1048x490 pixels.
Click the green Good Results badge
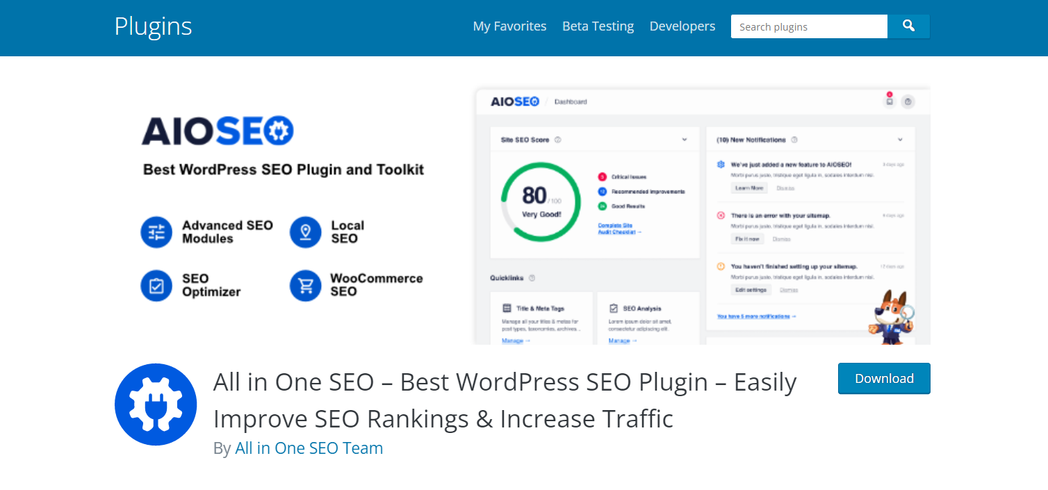(x=602, y=206)
